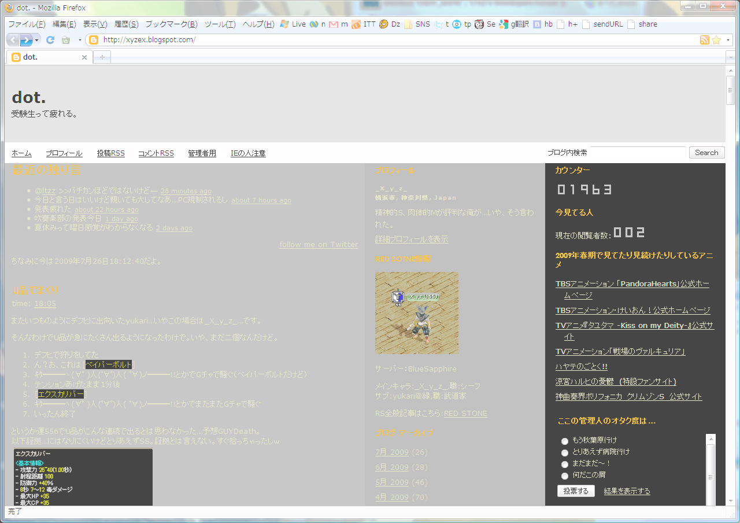Open the 'hb' bookmark
Screen dimensions: 740x523
tap(543, 24)
